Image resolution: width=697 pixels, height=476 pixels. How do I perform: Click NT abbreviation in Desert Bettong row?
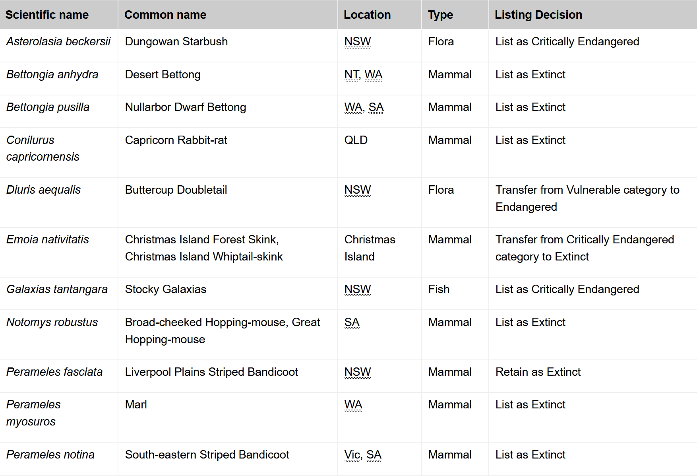(x=351, y=74)
